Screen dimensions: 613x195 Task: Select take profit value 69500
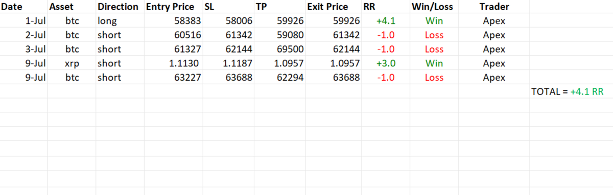click(x=279, y=50)
